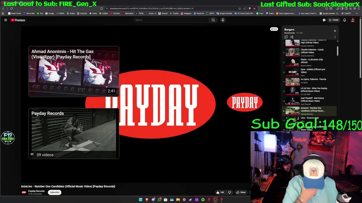
Task: Toggle playlist shuffle
Action: click(292, 37)
